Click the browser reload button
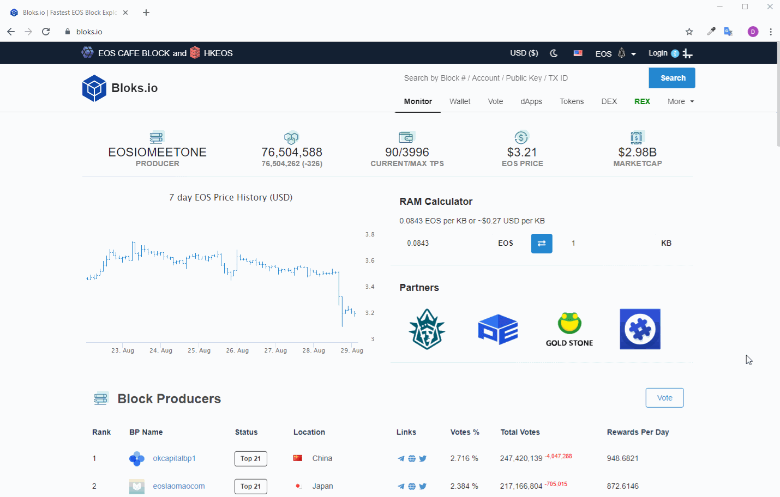780x497 pixels. 46,32
